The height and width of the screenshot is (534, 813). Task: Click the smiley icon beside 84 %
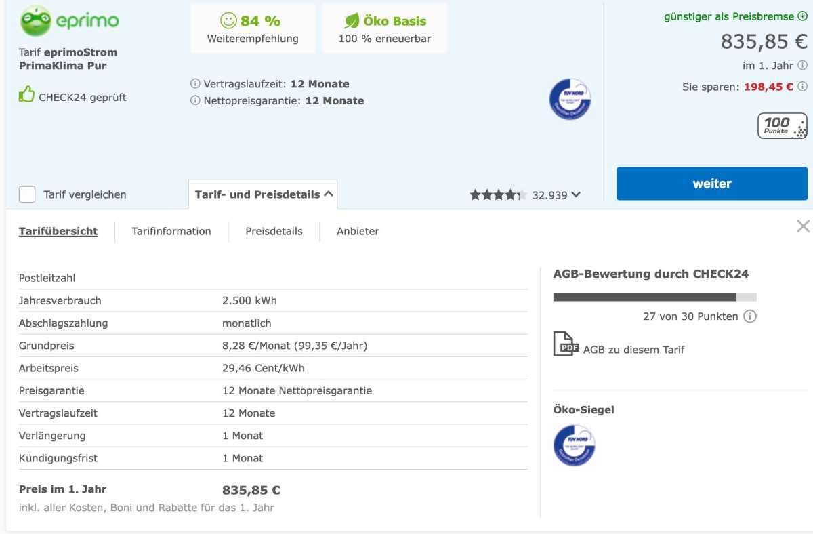[x=228, y=20]
